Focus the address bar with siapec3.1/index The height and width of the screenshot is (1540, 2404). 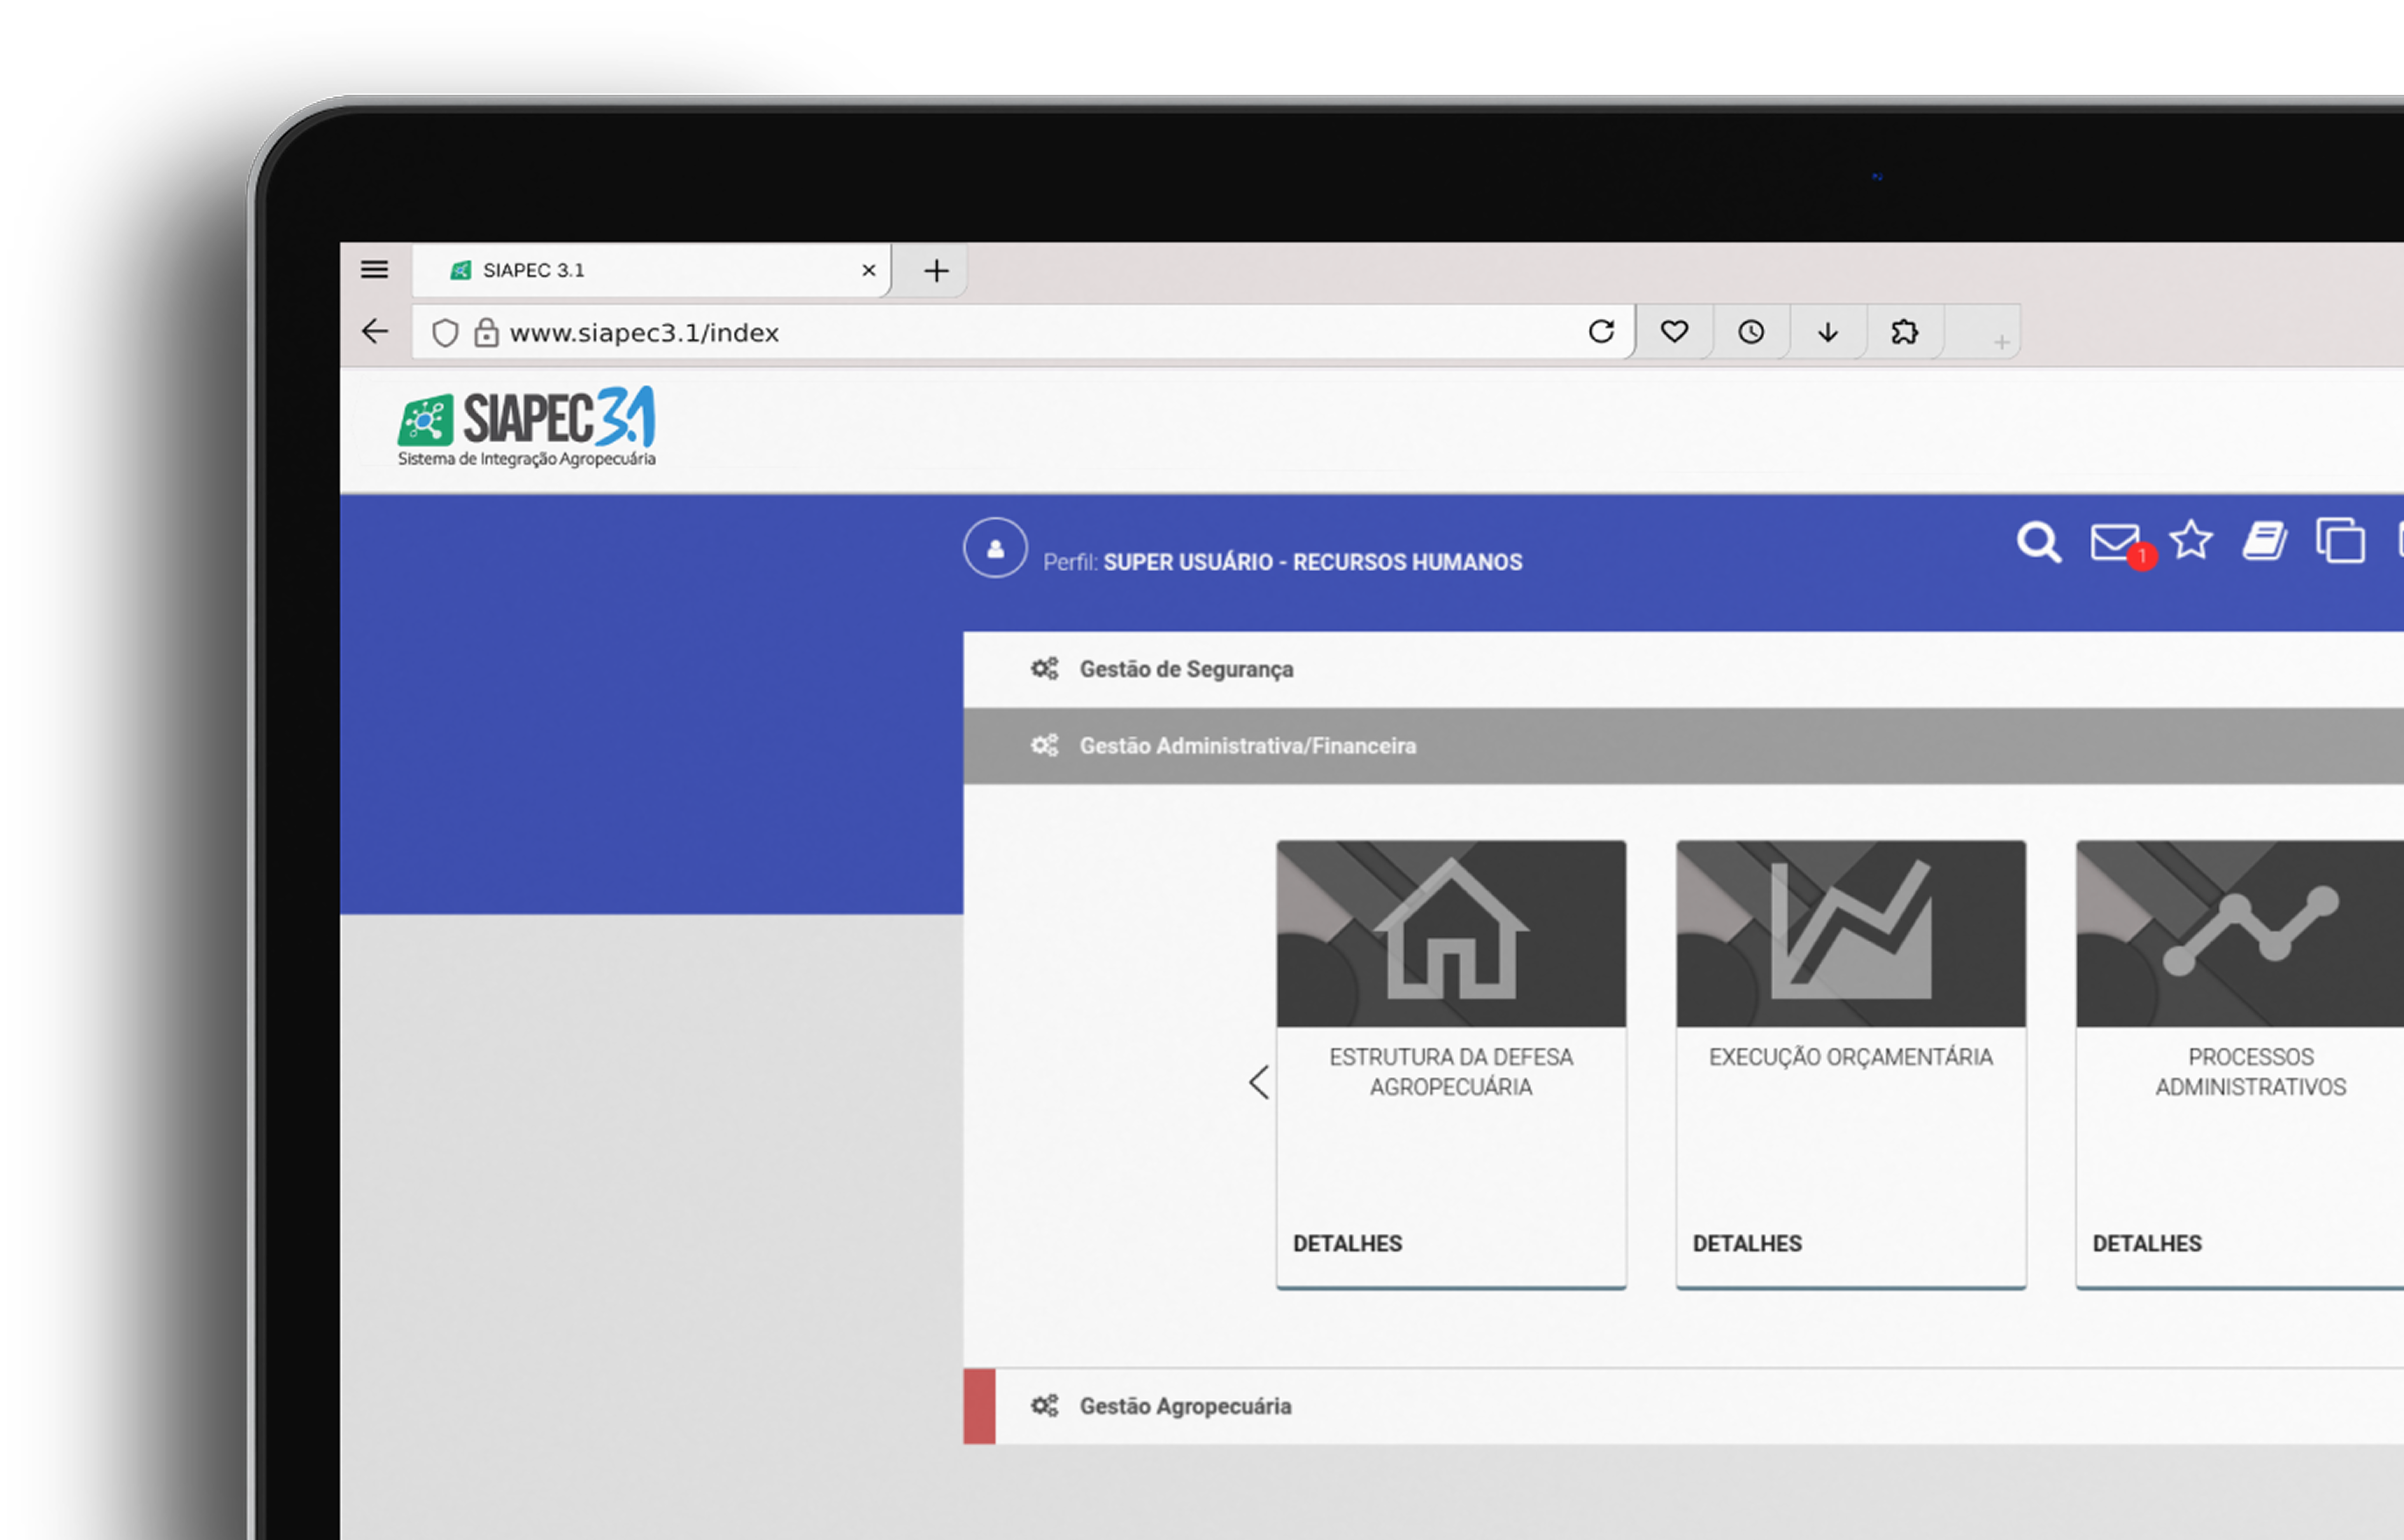click(x=1023, y=332)
